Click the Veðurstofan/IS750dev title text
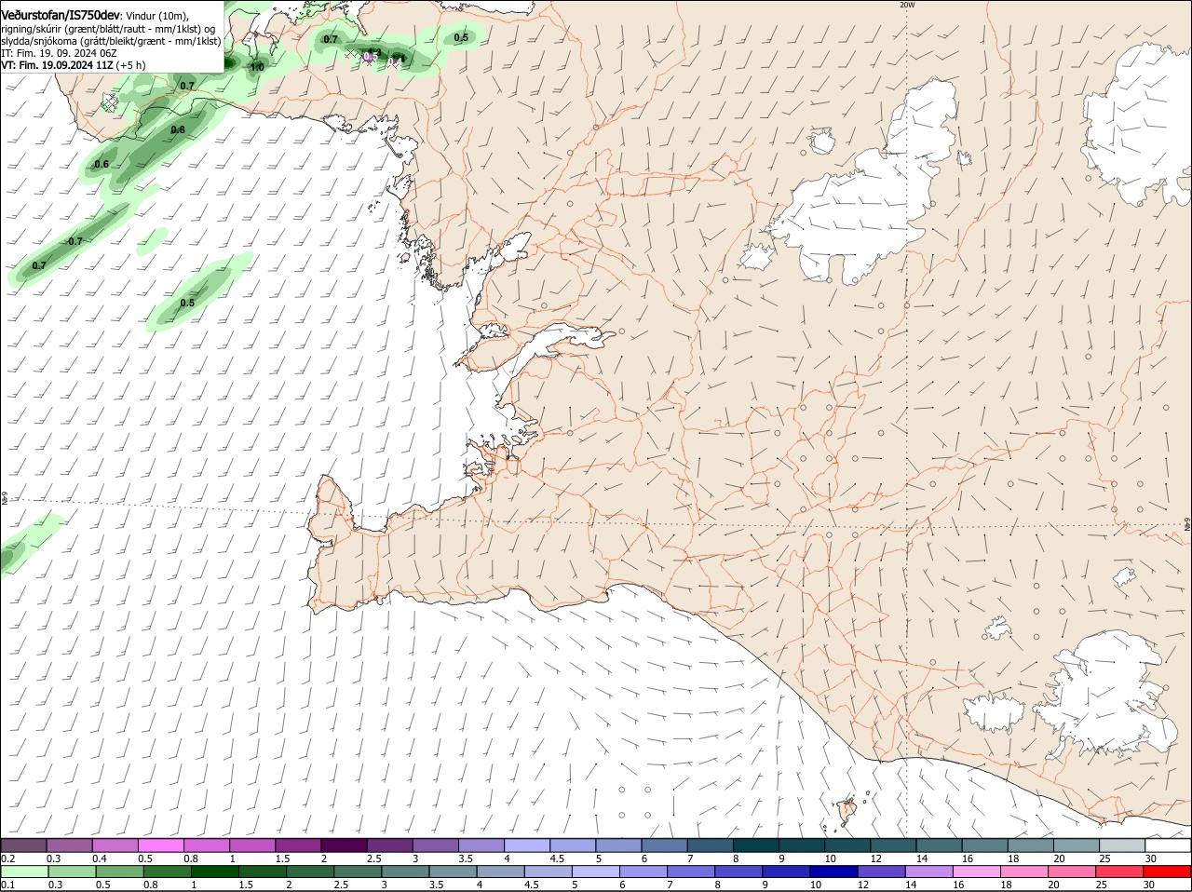This screenshot has height=892, width=1192. [x=61, y=16]
